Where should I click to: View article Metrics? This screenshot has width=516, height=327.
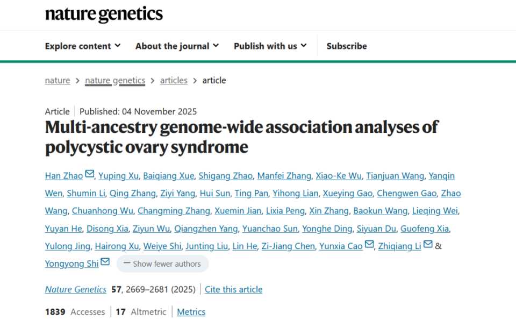coord(191,312)
